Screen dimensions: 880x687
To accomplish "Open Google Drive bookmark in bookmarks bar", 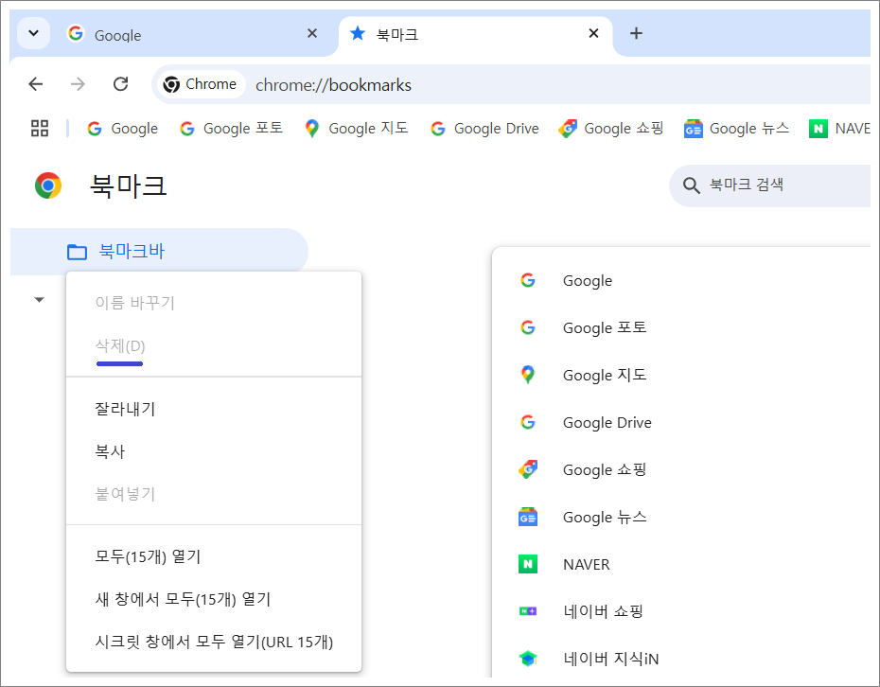I will [x=484, y=129].
